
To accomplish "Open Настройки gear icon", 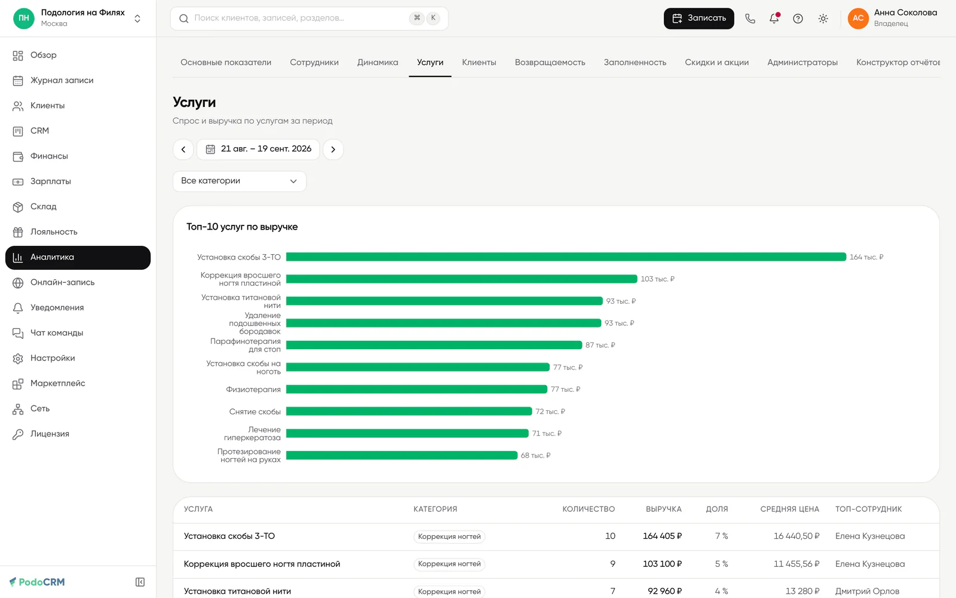I will (x=18, y=358).
